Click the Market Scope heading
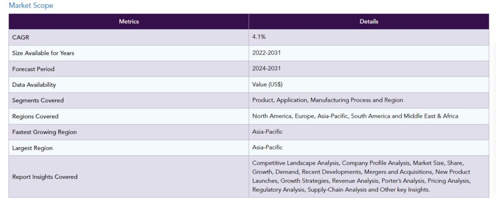 coord(31,6)
